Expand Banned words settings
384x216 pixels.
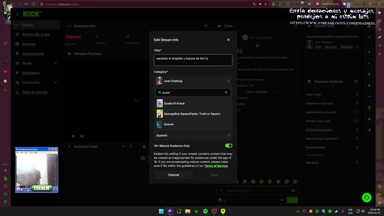[357, 147]
